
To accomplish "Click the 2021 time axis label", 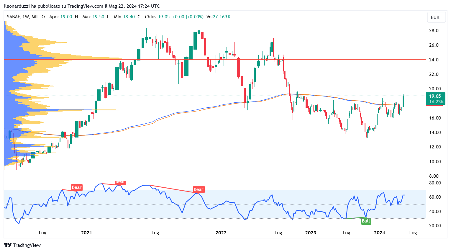I will (x=86, y=233).
